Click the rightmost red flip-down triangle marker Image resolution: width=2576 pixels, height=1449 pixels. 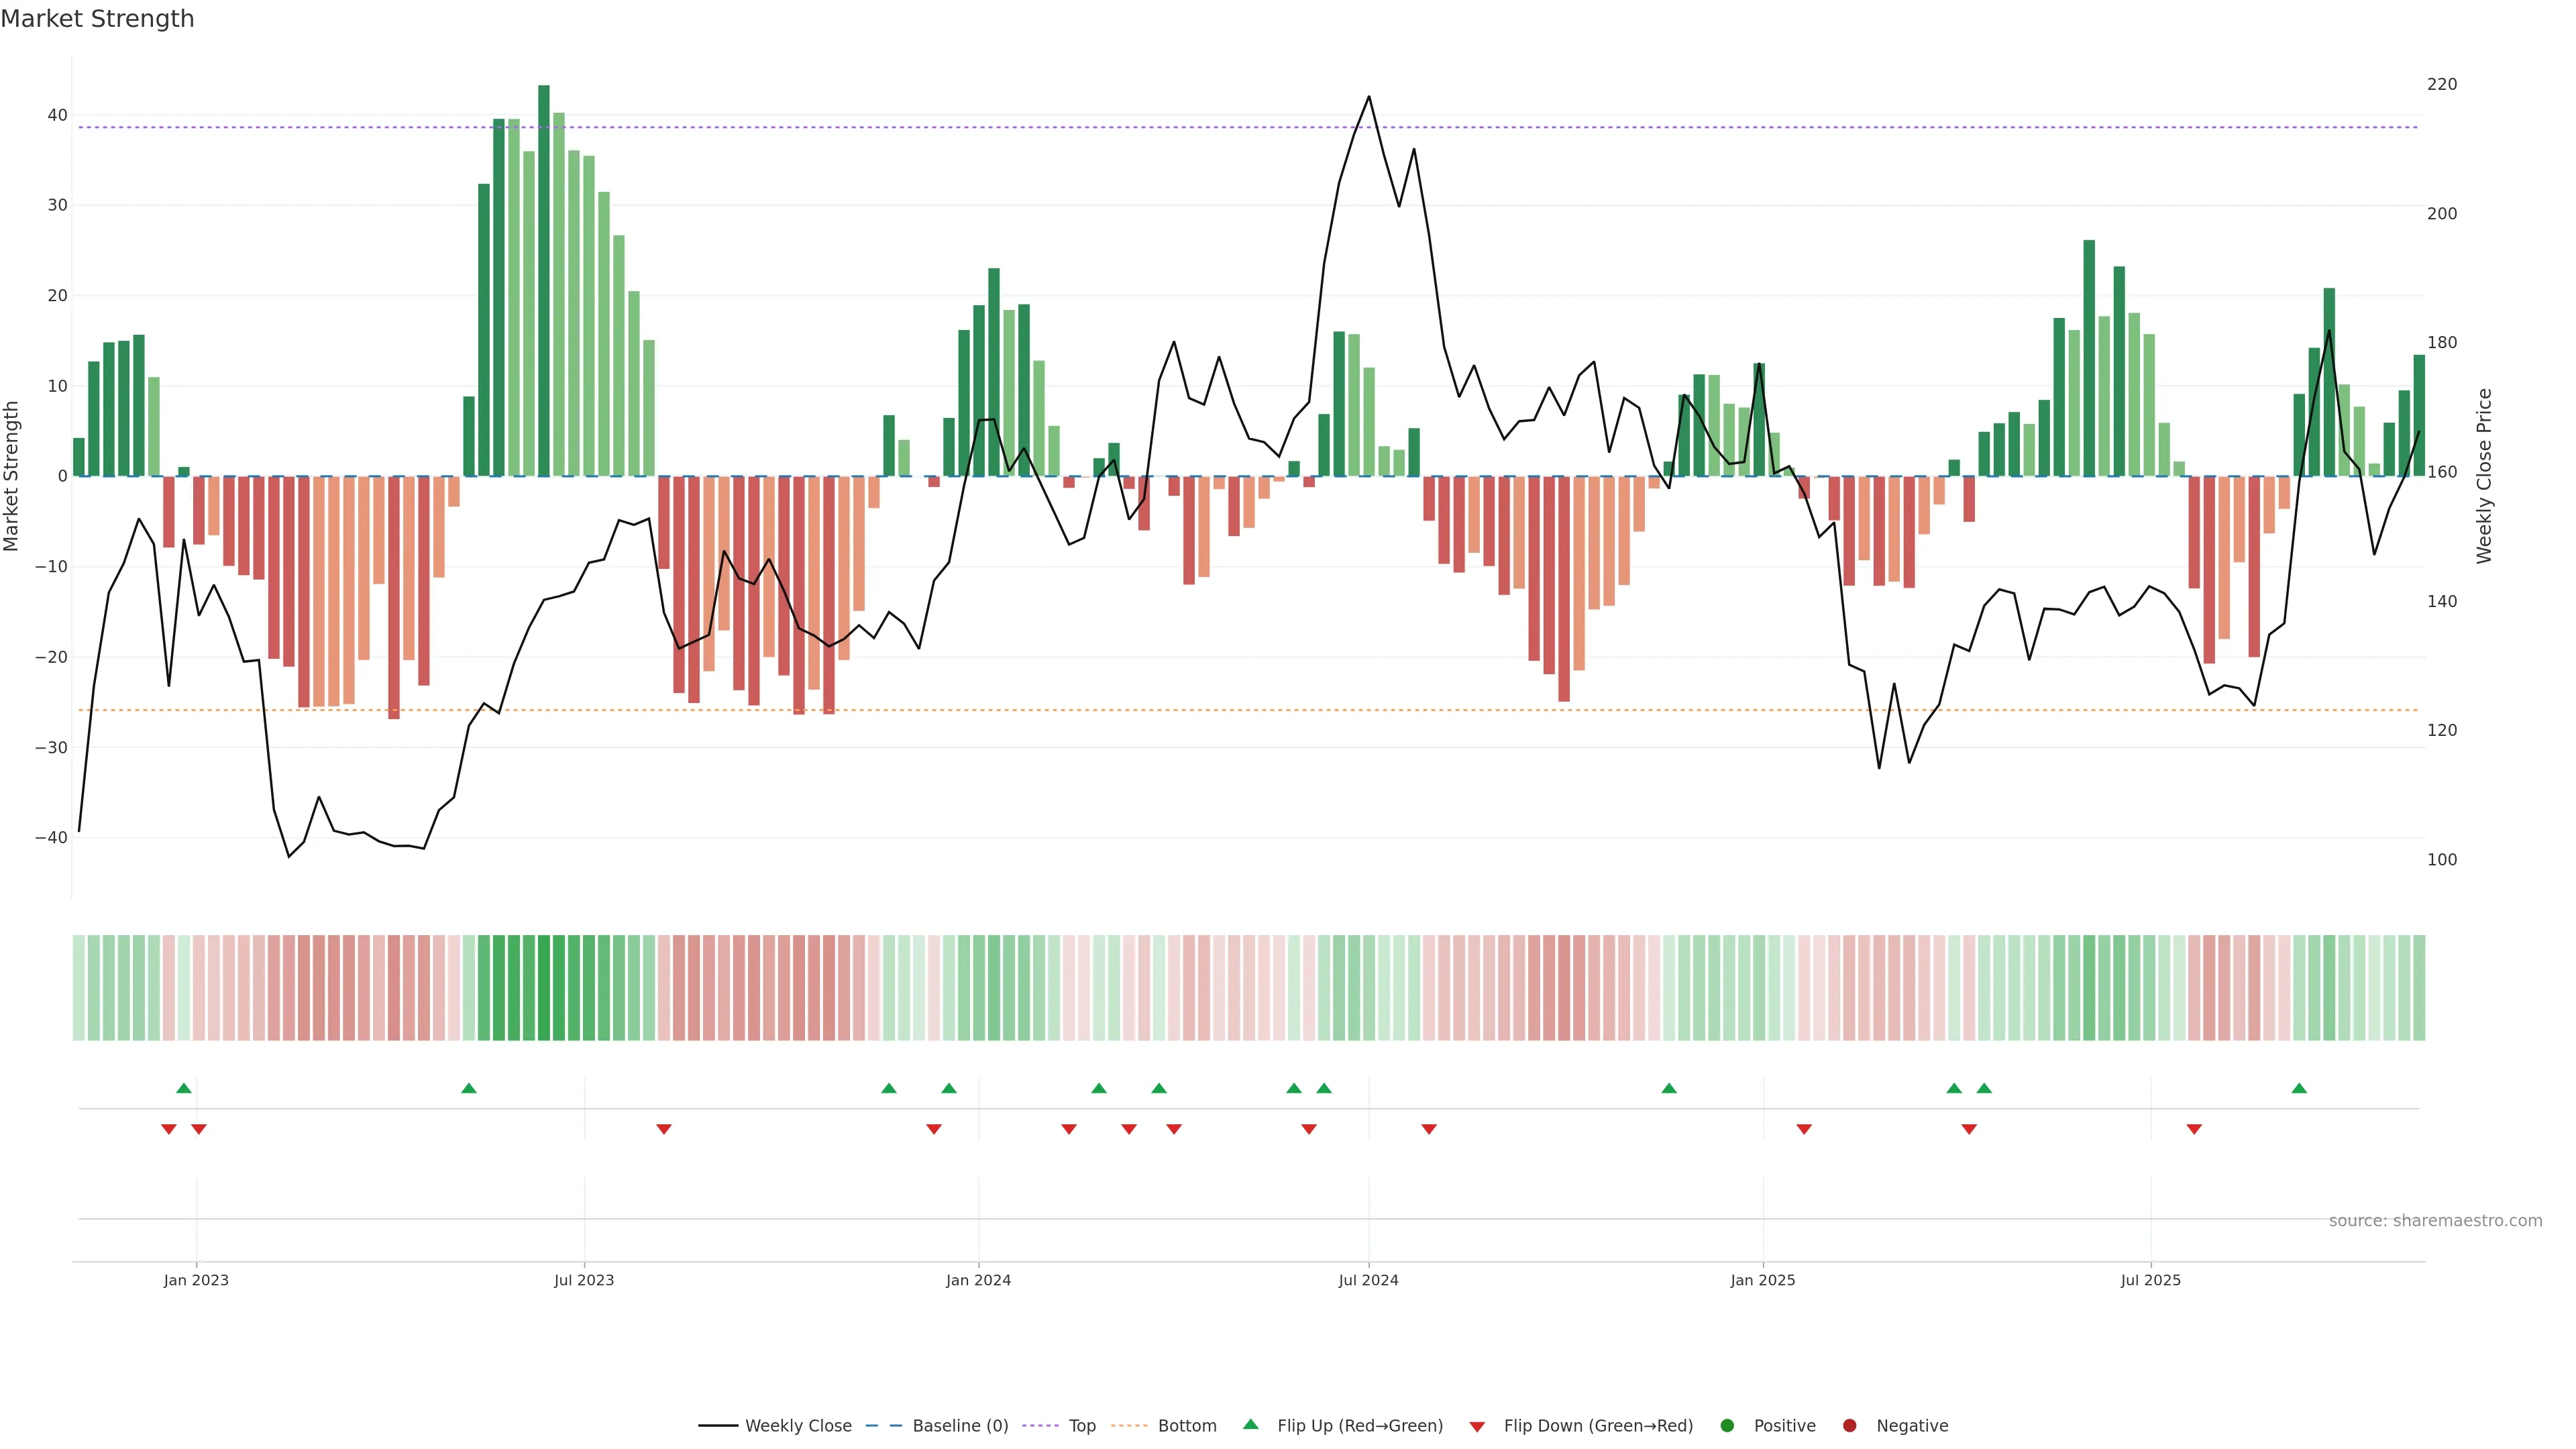tap(2194, 1129)
